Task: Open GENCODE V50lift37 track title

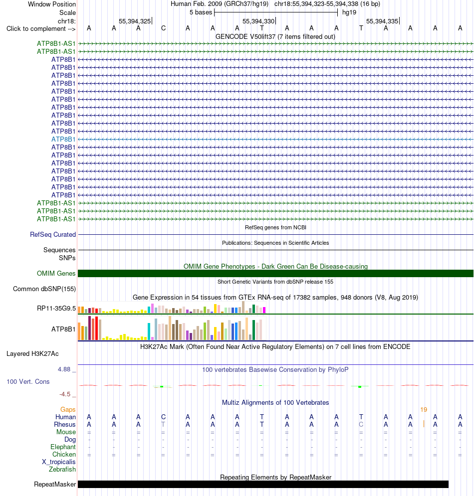Action: (275, 37)
